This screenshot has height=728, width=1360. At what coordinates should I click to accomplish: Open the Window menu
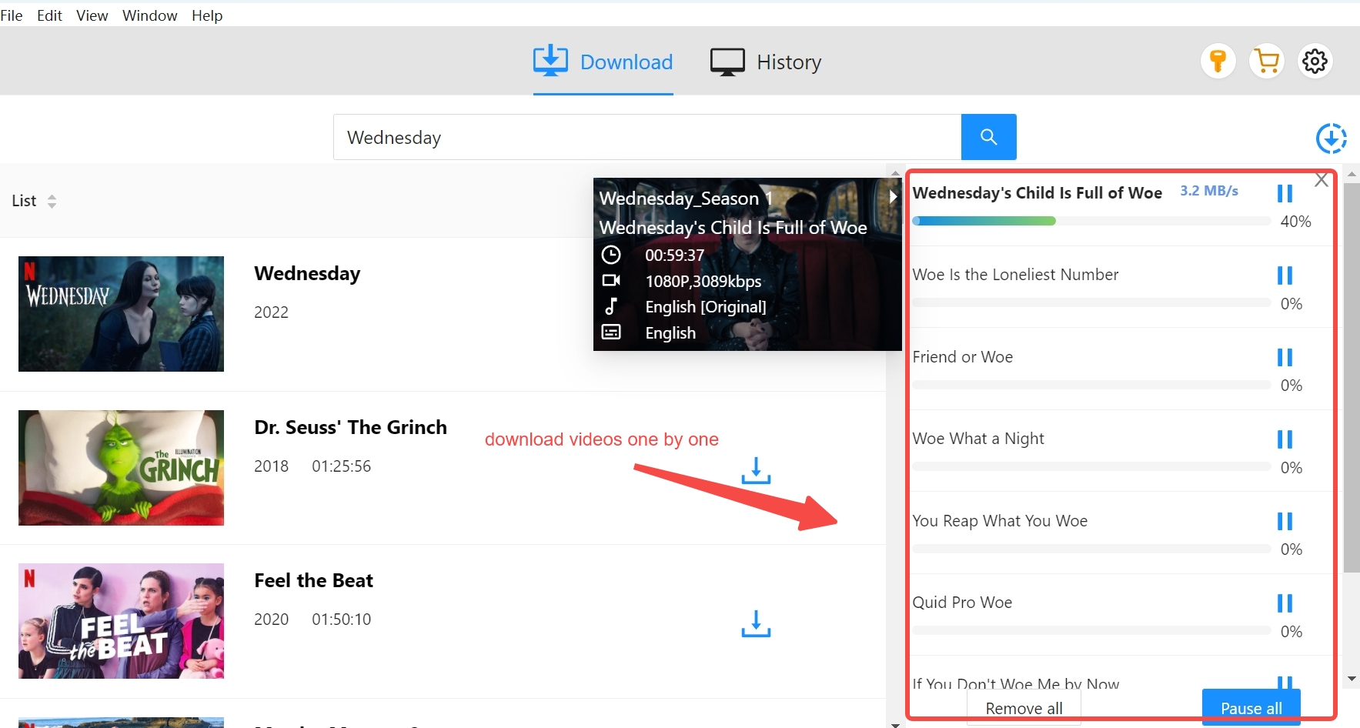(150, 15)
